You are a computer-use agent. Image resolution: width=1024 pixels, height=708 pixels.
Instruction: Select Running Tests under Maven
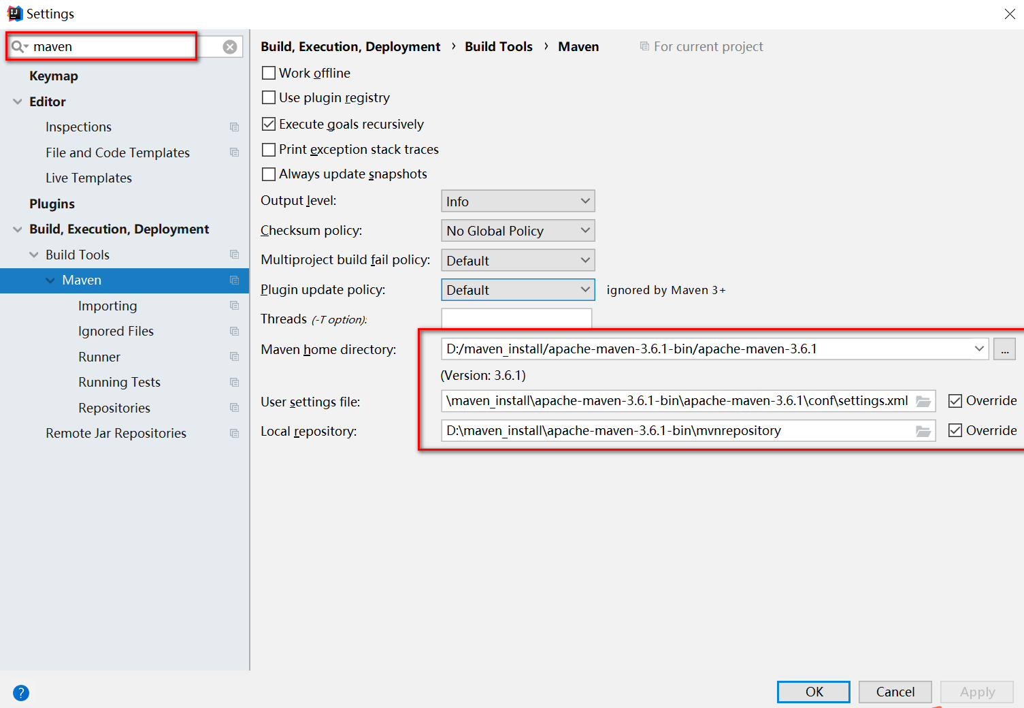tap(119, 383)
